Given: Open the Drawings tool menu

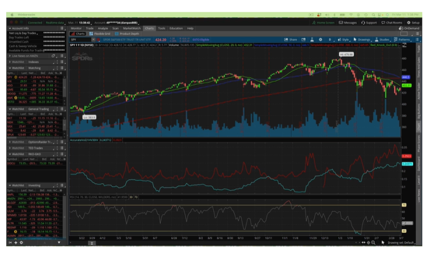Looking at the screenshot, I should click(x=362, y=40).
